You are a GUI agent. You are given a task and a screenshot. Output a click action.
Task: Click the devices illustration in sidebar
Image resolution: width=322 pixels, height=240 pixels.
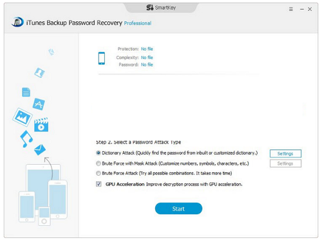(43, 194)
